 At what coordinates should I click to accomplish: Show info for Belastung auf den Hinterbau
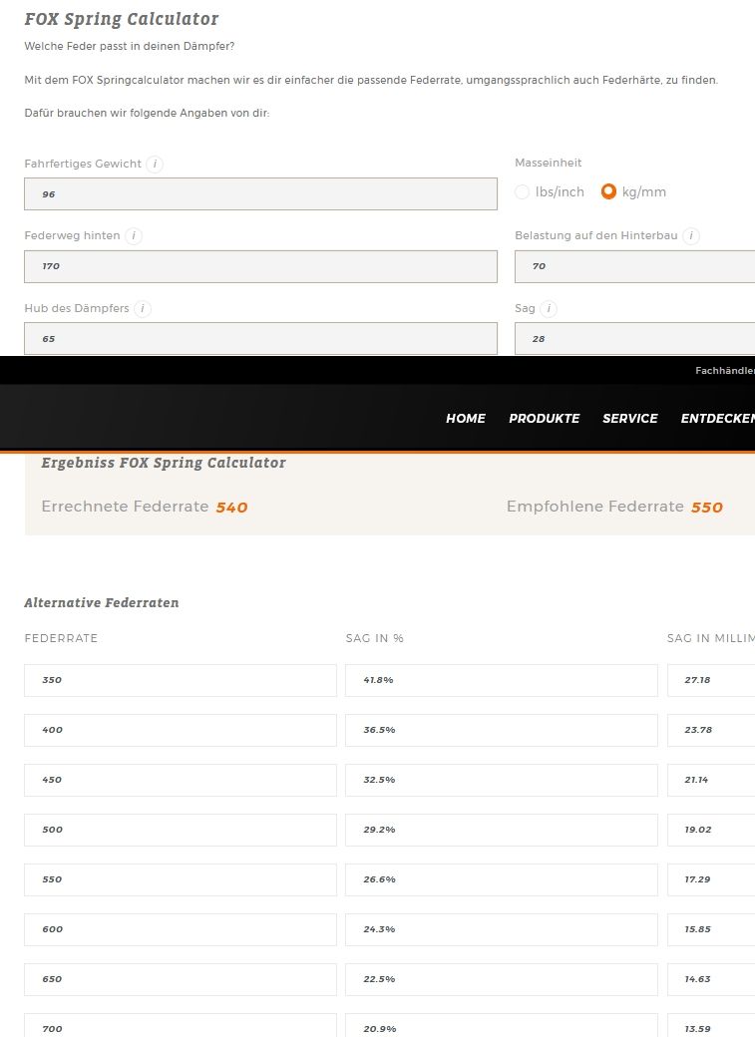point(691,236)
